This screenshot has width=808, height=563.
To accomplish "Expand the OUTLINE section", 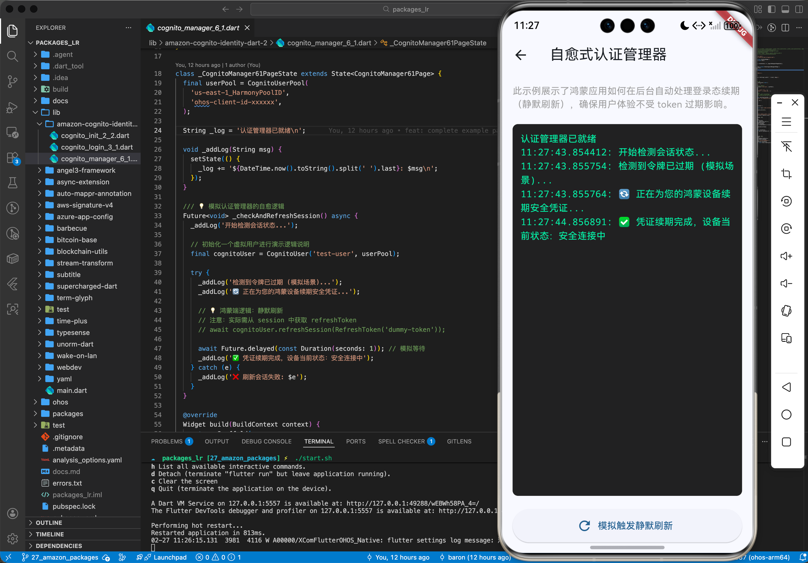I will point(48,522).
